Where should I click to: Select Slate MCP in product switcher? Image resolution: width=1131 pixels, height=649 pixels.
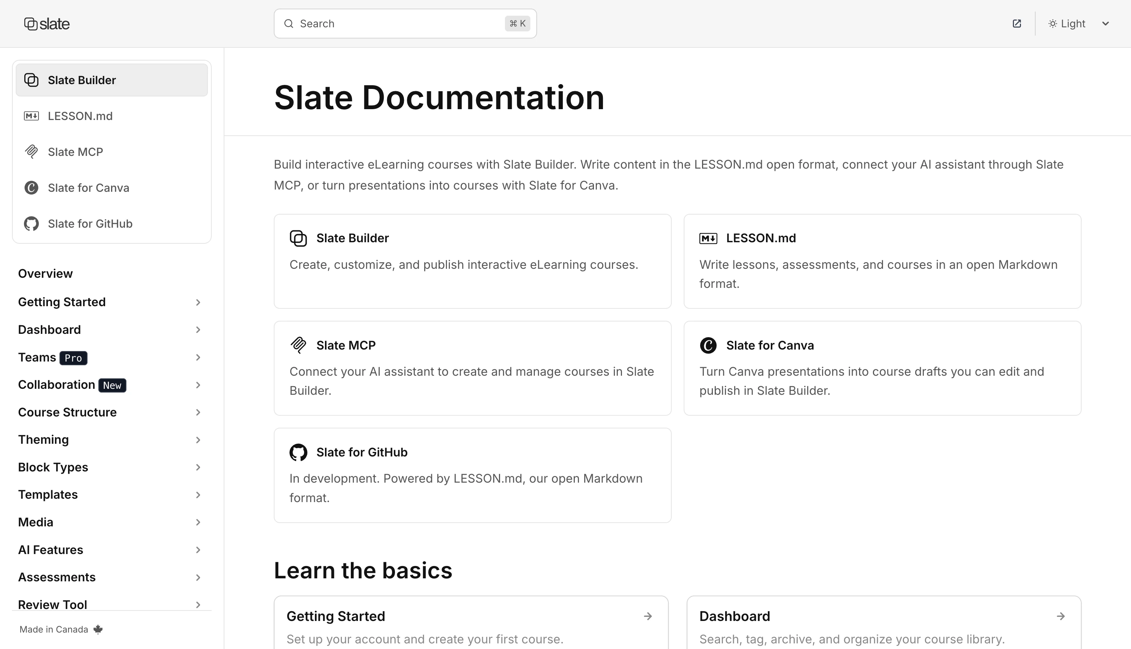[x=112, y=151]
